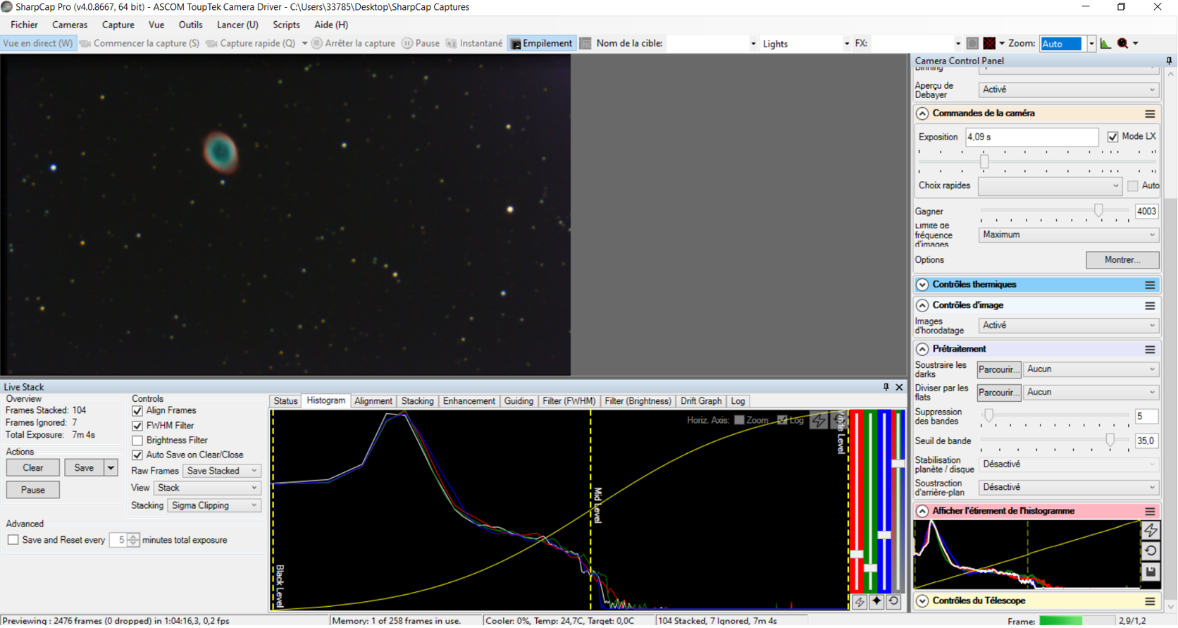Open the zoom magnifier tool in toolbar
This screenshot has height=628, width=1178.
1123,44
